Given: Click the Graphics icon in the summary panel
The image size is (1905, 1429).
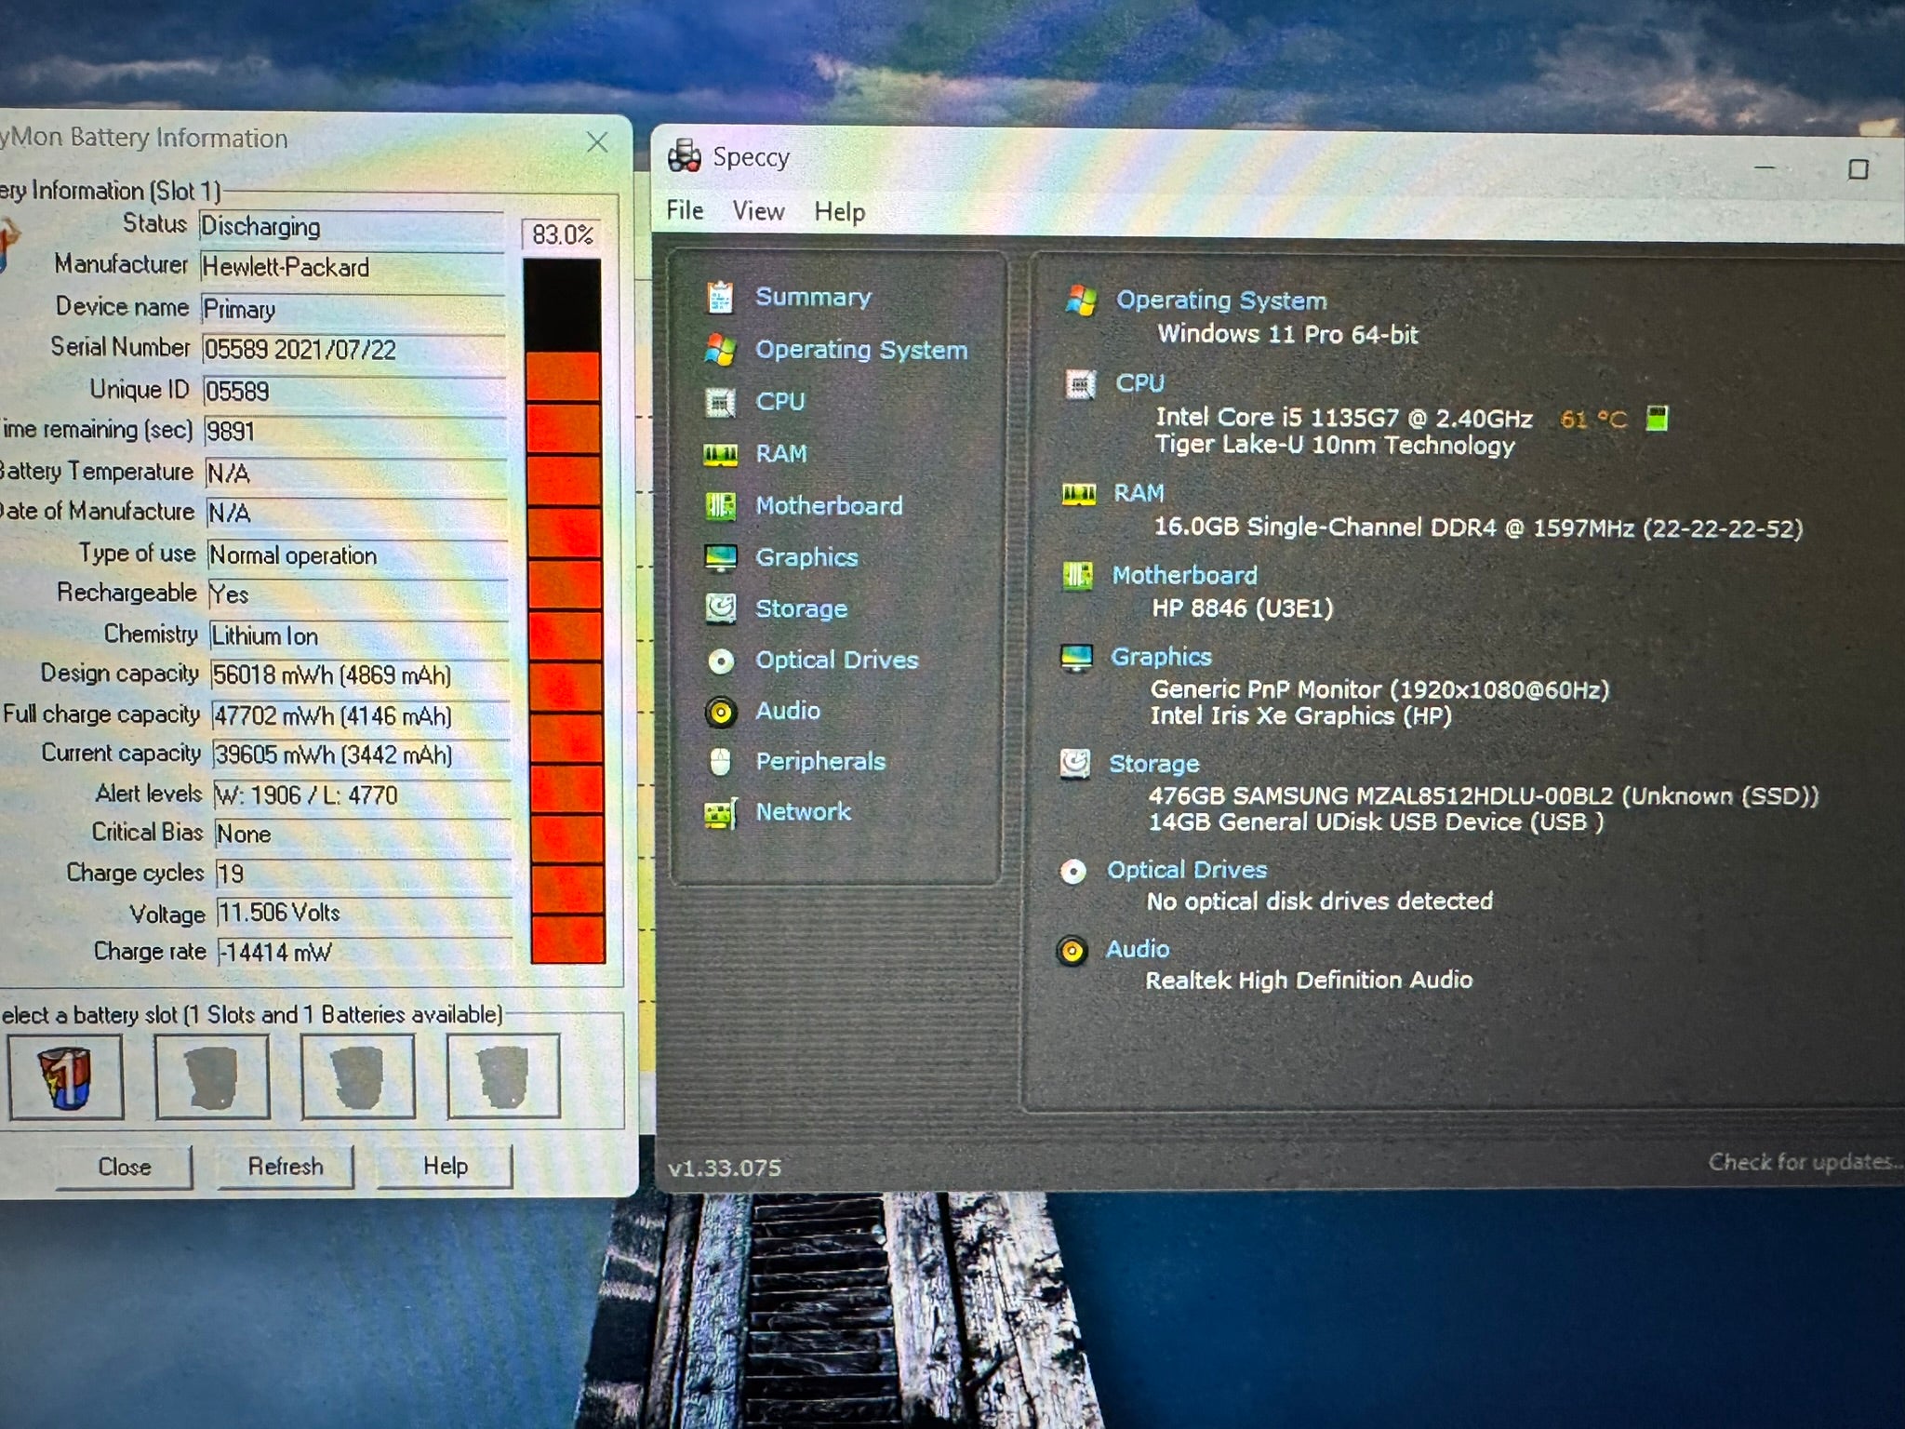Looking at the screenshot, I should (x=1076, y=658).
